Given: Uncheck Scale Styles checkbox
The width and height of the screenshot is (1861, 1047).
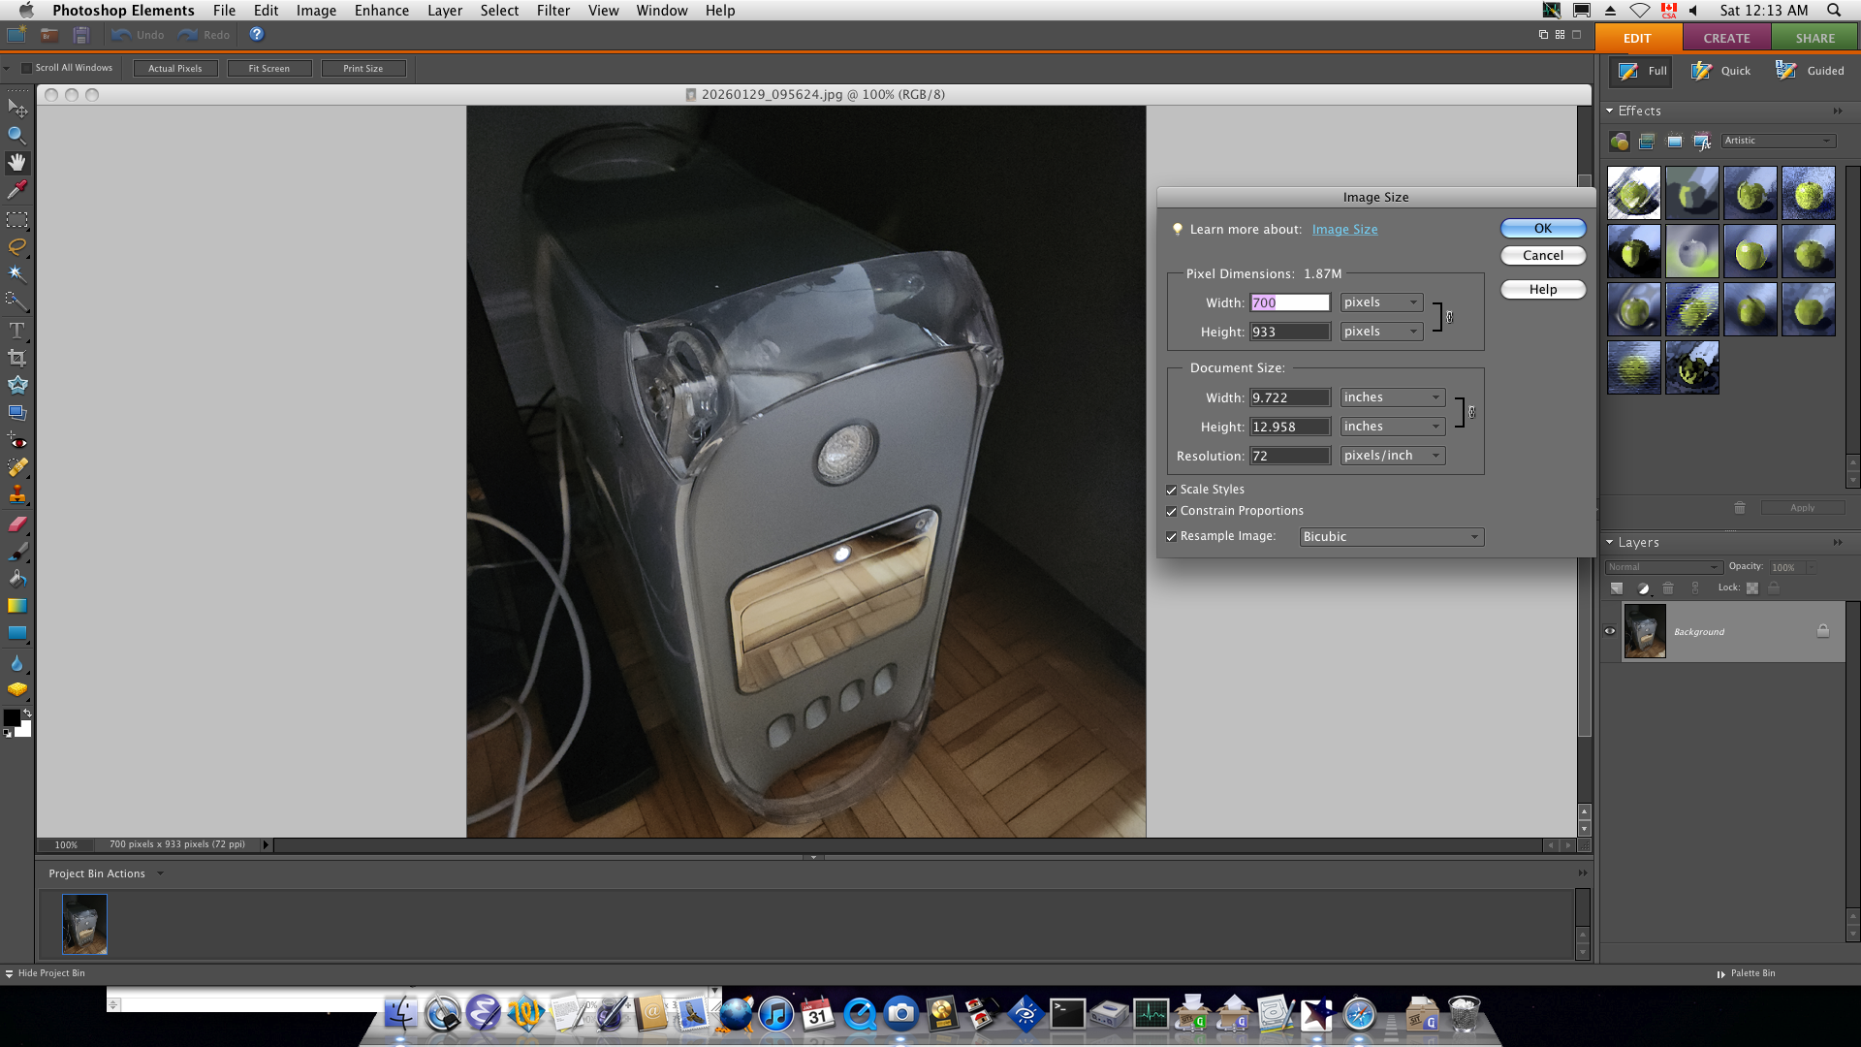Looking at the screenshot, I should tap(1172, 491).
